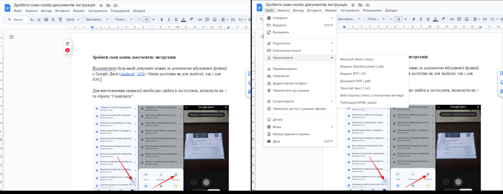Undo the last action in left window
The image size is (503, 194).
point(32,20)
